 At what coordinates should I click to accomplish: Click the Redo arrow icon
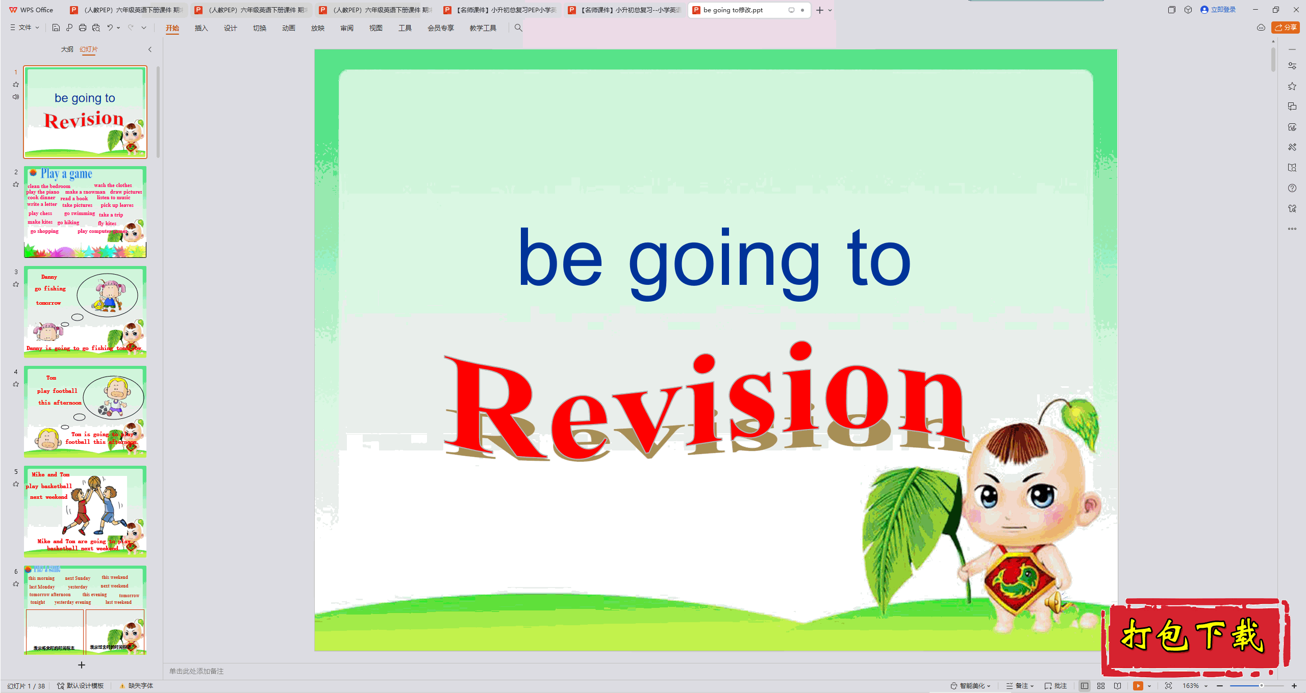click(x=131, y=28)
